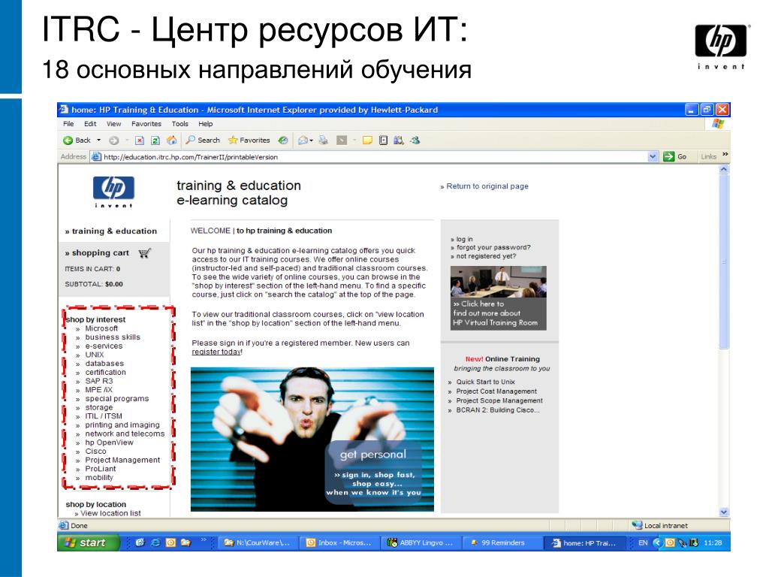The image size is (769, 577).
Task: Open the e-services link
Action: click(x=104, y=346)
